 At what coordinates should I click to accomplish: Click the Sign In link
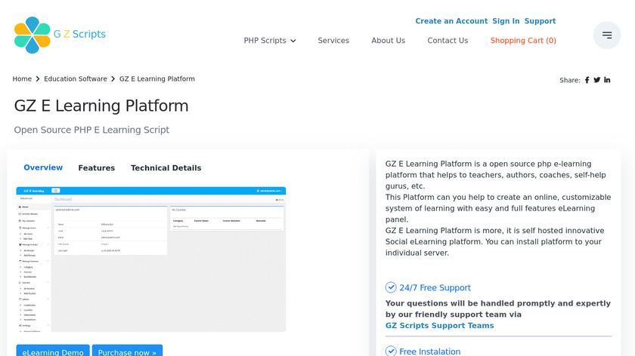pos(506,21)
